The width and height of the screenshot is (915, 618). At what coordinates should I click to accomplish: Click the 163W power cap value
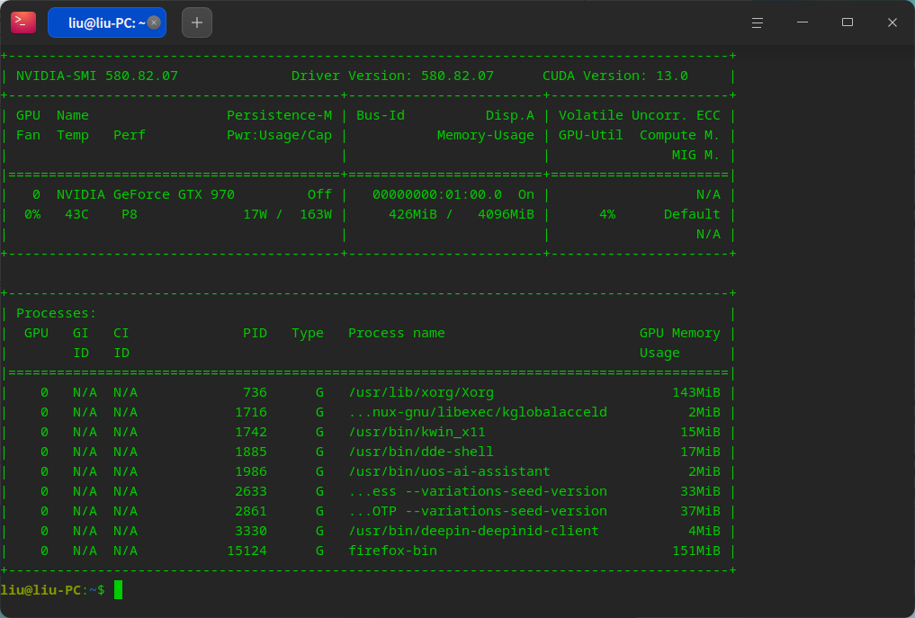[316, 214]
